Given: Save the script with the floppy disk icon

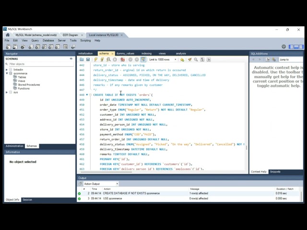Looking at the screenshot, I should tap(88, 59).
